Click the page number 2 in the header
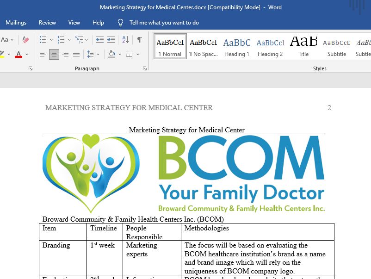Image resolution: width=371 pixels, height=279 pixels. pyautogui.click(x=329, y=108)
